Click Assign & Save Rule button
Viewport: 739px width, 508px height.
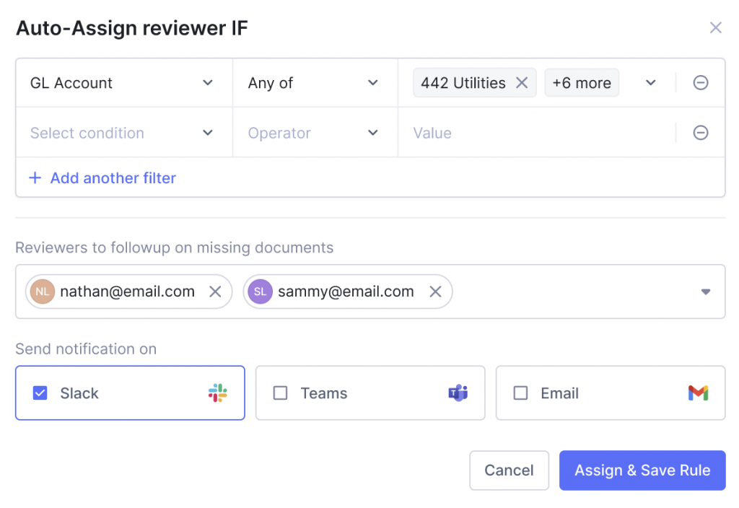[642, 470]
